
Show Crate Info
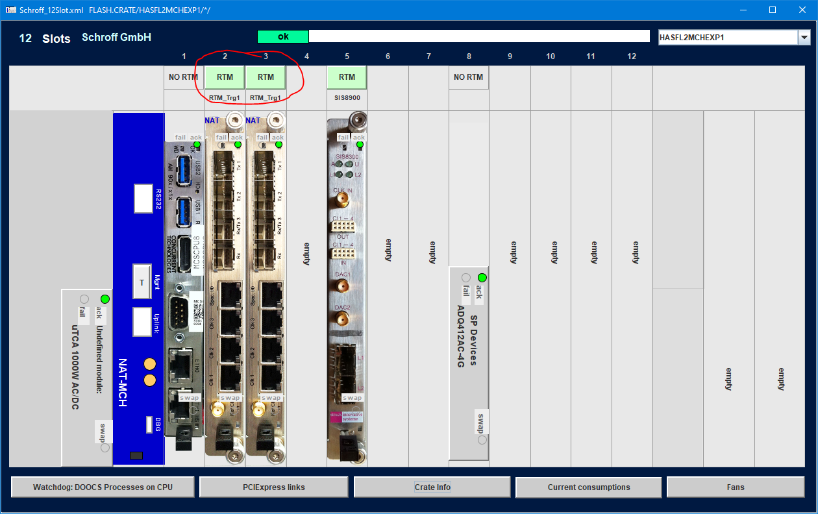pos(432,487)
